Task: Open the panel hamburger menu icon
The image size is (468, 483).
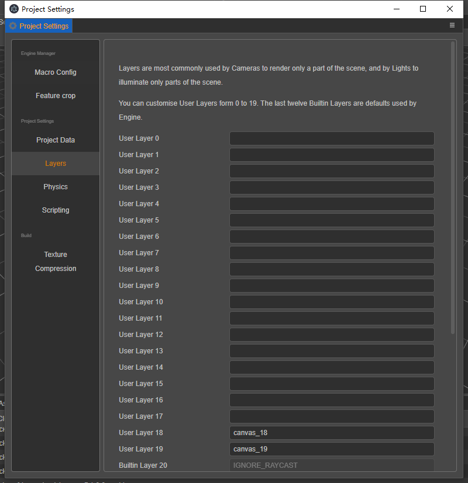Action: click(x=452, y=26)
